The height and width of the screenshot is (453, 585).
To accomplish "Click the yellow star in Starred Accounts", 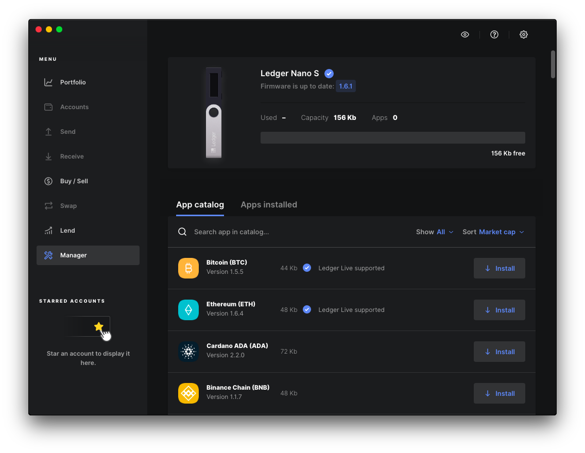I will (x=99, y=326).
